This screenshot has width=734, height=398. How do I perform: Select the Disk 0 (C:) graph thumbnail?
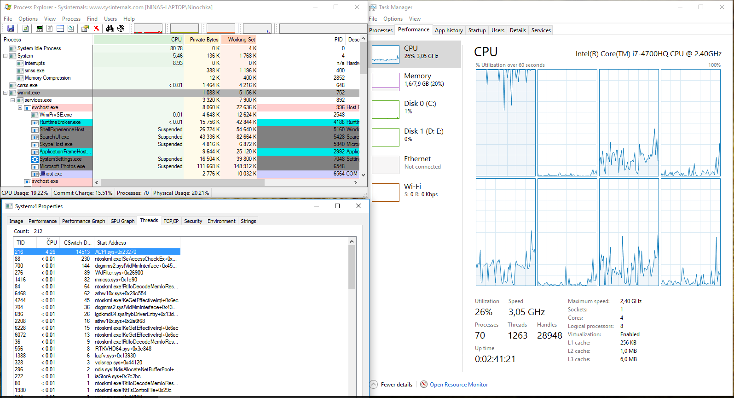pyautogui.click(x=386, y=110)
